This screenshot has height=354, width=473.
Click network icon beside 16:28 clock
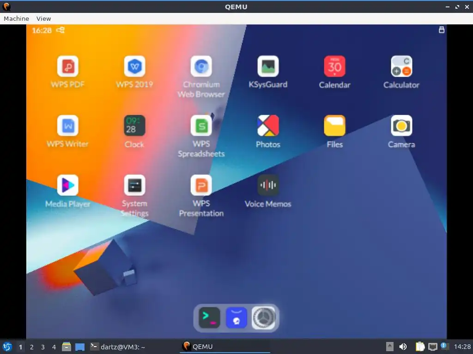click(x=61, y=30)
